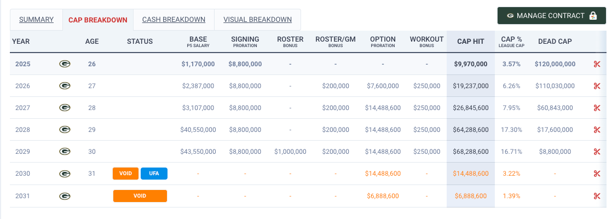The image size is (612, 219).
Task: Click the 2028 cap hit value $64,288,600
Action: pos(470,130)
